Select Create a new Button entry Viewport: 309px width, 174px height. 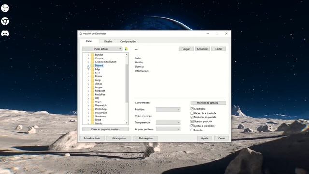[106, 62]
